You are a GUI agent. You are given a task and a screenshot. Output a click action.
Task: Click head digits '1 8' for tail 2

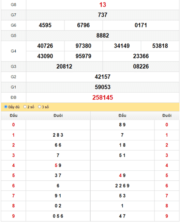[122, 145]
